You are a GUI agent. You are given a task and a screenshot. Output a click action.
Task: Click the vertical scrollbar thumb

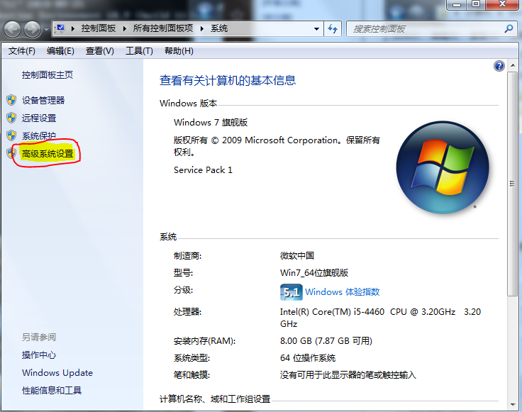point(512,184)
